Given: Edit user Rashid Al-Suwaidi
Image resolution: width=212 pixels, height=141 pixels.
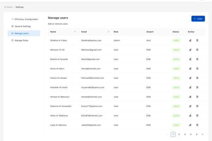Looking at the screenshot, I should [190, 59].
